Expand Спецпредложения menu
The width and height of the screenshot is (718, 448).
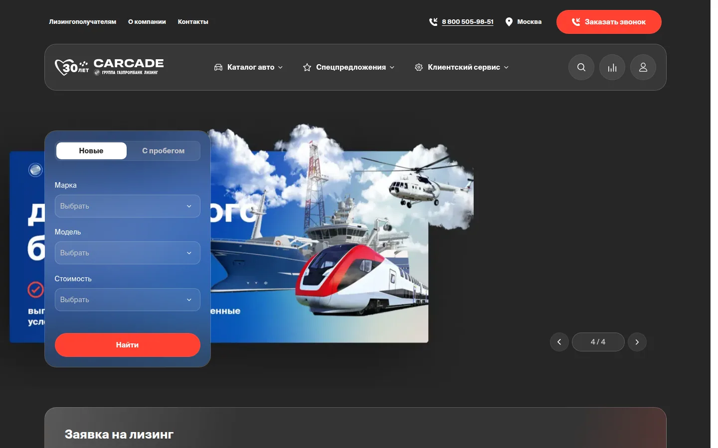pyautogui.click(x=349, y=67)
